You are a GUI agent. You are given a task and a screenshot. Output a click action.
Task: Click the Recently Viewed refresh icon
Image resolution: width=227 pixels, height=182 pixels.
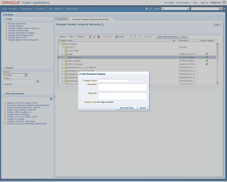click(51, 99)
